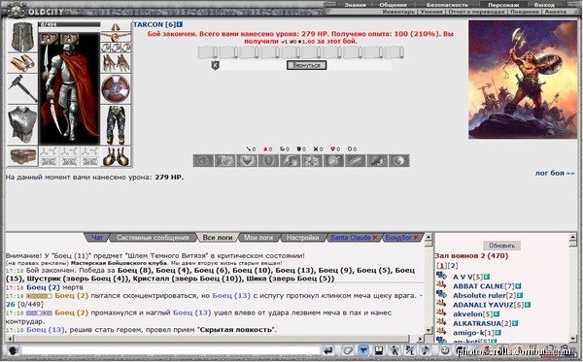Toggle the chat filter funnel icon
This screenshot has height=362, width=583.
tap(363, 350)
